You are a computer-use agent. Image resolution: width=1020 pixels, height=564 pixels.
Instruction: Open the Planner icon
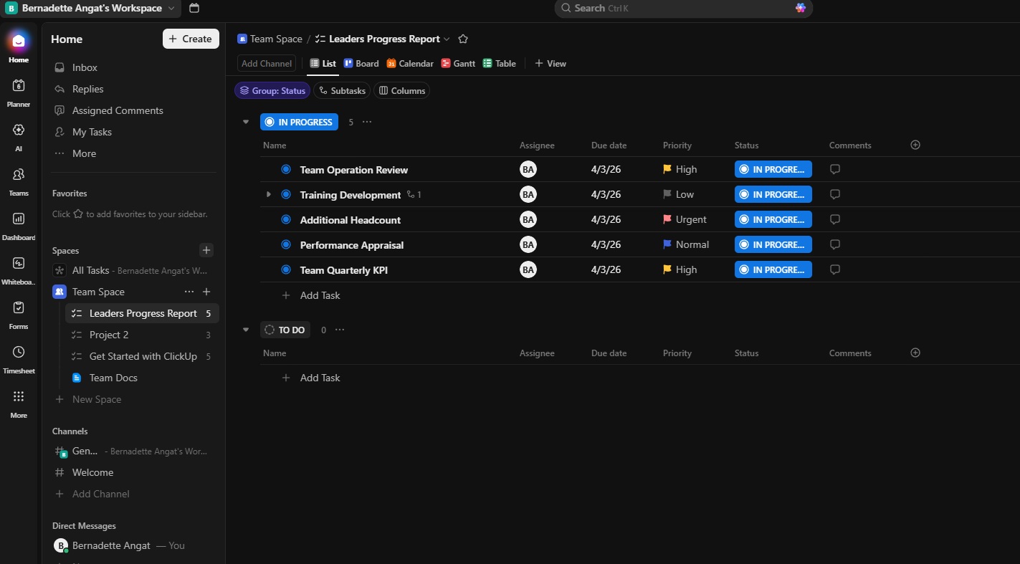tap(19, 85)
